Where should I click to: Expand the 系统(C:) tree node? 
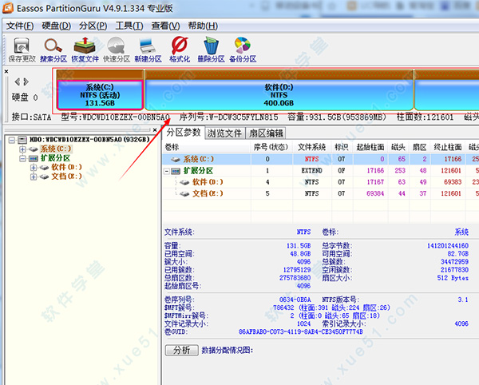click(x=22, y=149)
